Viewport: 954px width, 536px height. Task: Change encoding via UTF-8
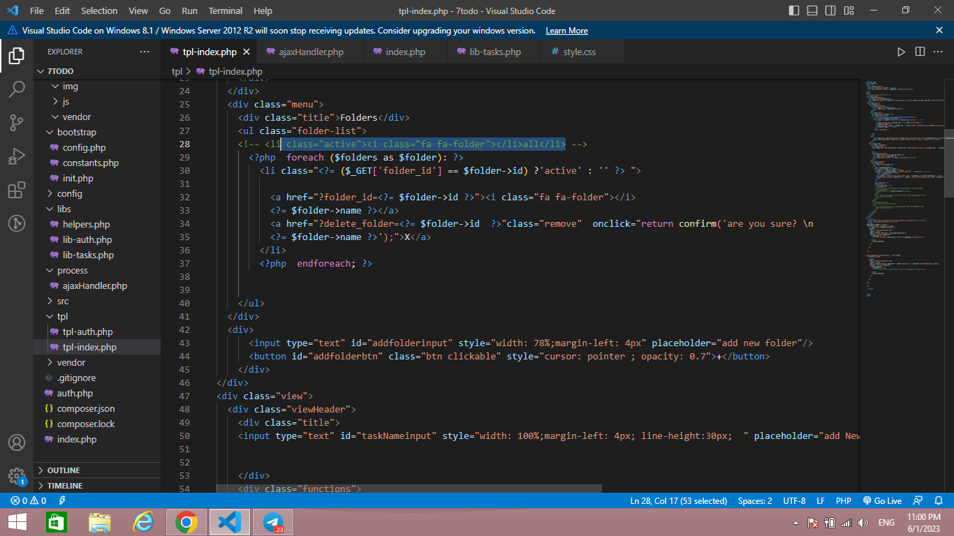[x=794, y=500]
